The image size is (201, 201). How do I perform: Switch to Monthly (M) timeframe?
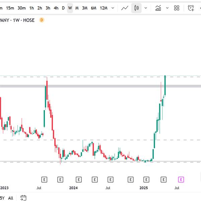[x=77, y=8]
